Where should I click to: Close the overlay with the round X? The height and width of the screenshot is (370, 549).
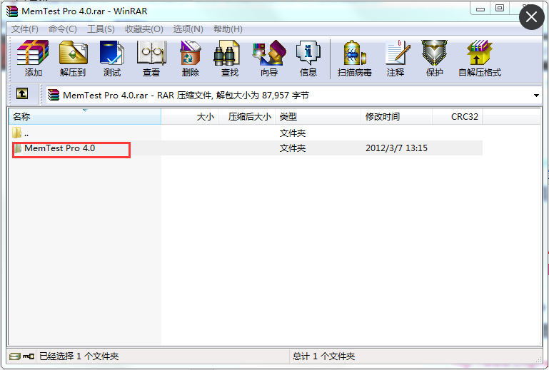pos(531,17)
